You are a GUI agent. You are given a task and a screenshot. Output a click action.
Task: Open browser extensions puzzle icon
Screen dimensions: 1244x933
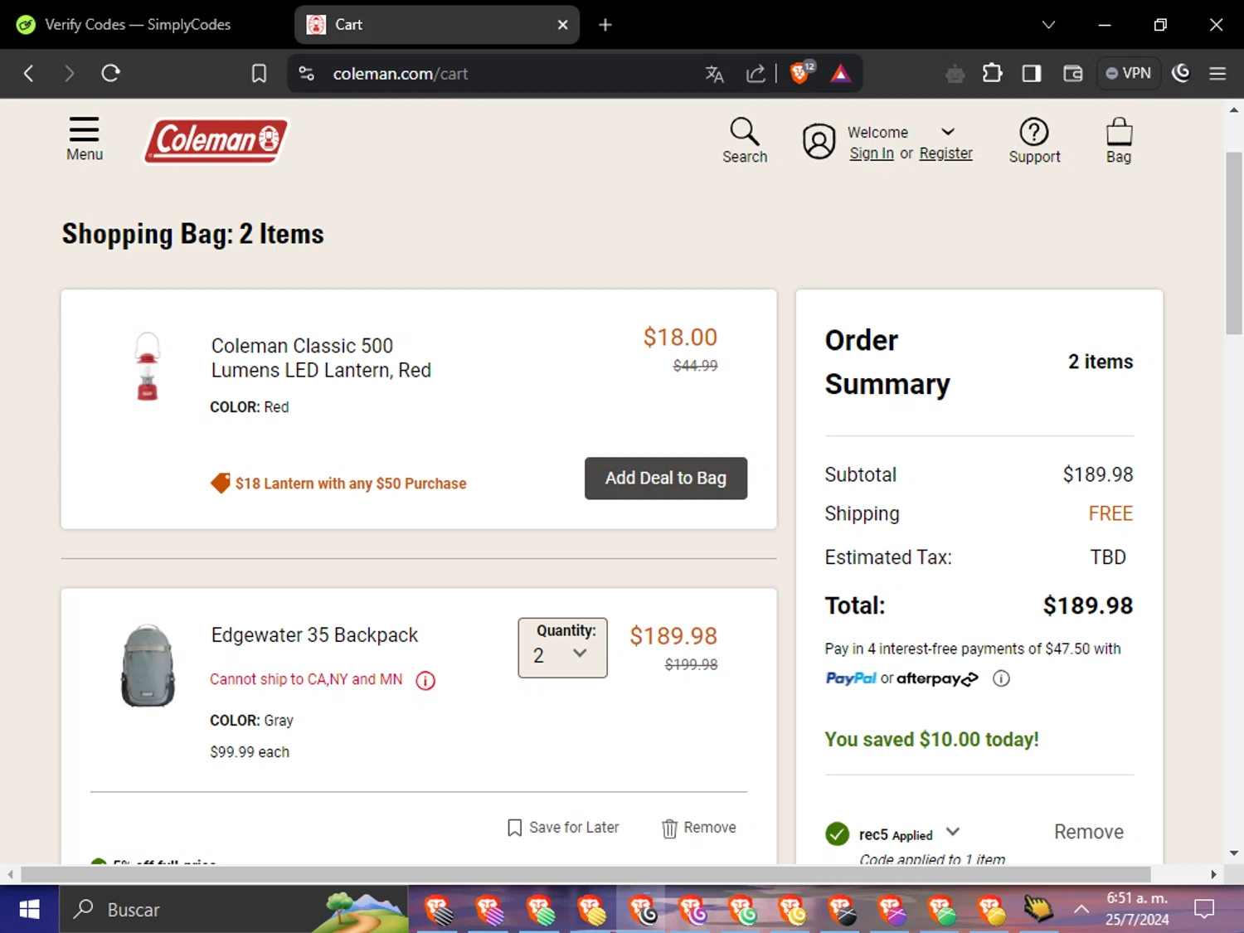point(992,73)
